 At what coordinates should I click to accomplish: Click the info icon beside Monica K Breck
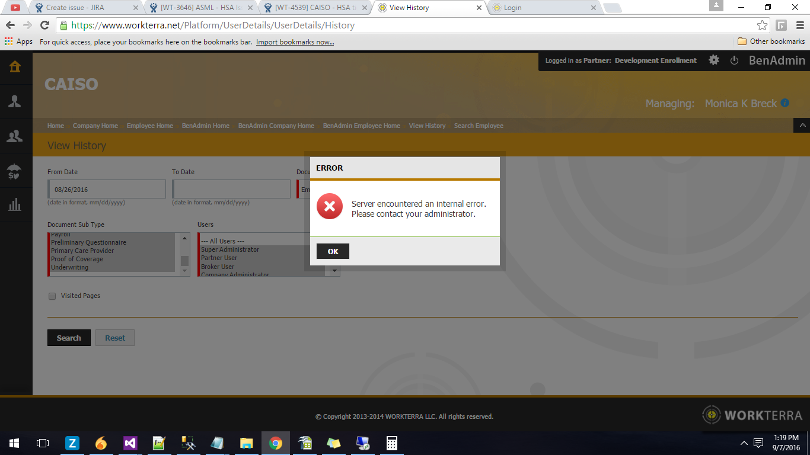(x=785, y=102)
